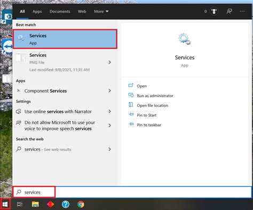
Task: Click the services search input field
Action: tap(132, 192)
